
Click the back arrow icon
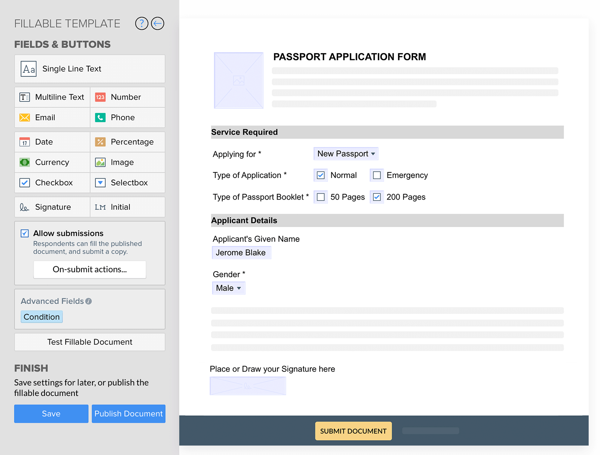click(158, 23)
